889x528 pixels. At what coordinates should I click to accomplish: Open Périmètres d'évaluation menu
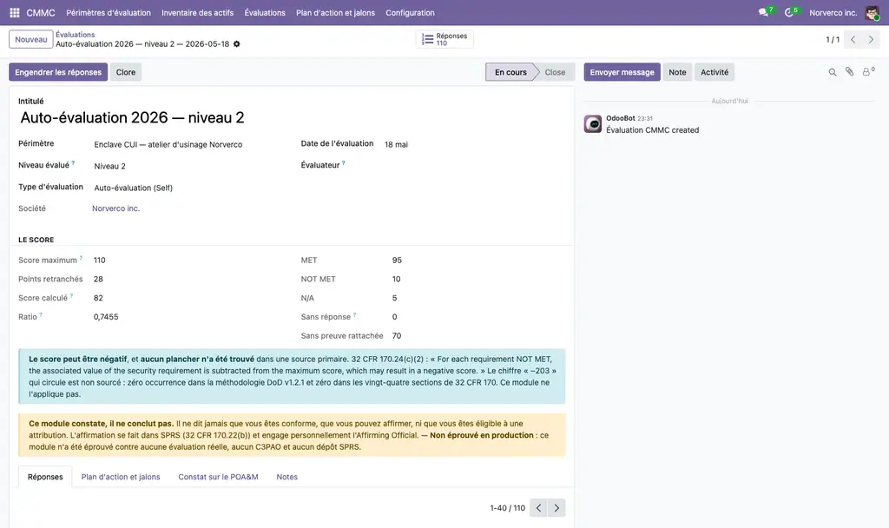click(109, 12)
